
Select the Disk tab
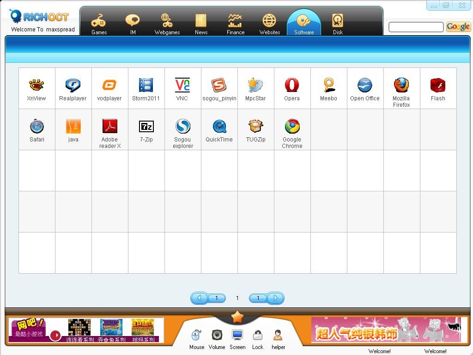[338, 23]
